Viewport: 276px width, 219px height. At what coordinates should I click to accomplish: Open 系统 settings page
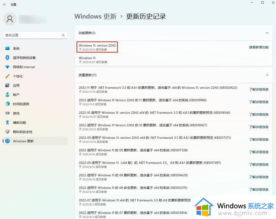point(35,48)
